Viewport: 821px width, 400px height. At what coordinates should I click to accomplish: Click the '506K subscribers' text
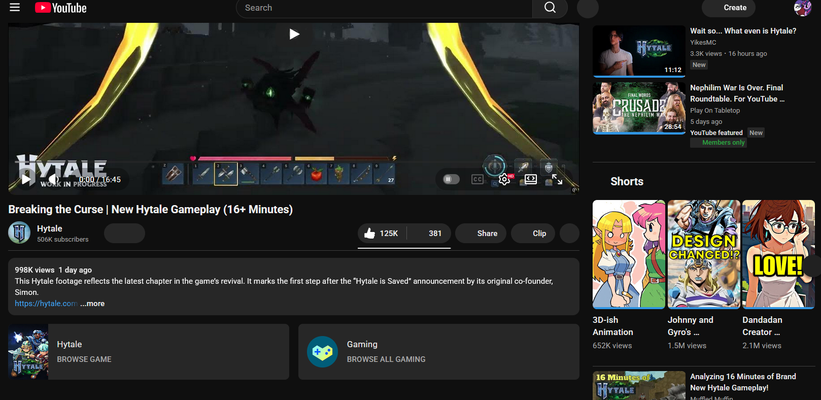point(63,240)
